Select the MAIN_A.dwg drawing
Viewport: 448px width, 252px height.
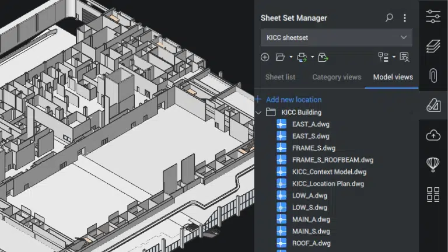(311, 220)
